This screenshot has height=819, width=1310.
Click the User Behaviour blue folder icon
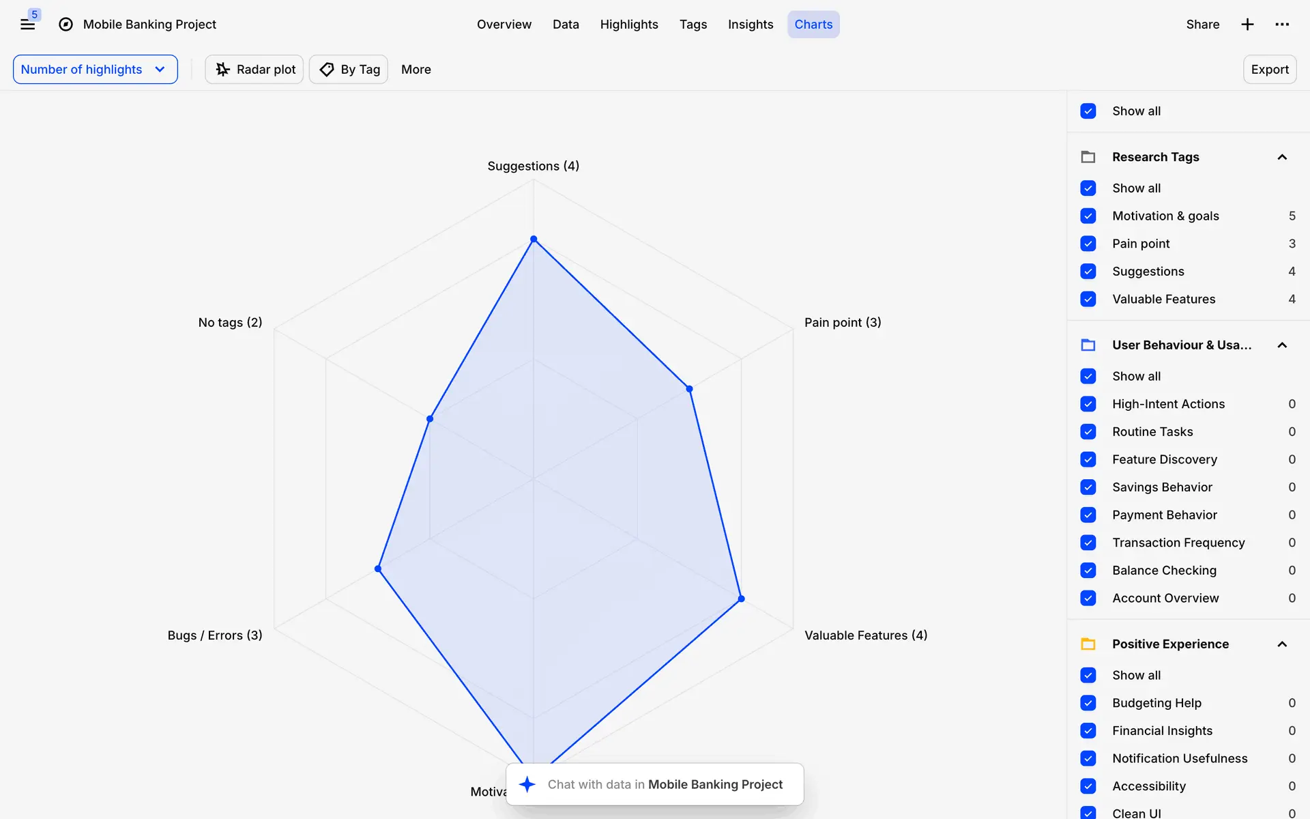[1088, 345]
